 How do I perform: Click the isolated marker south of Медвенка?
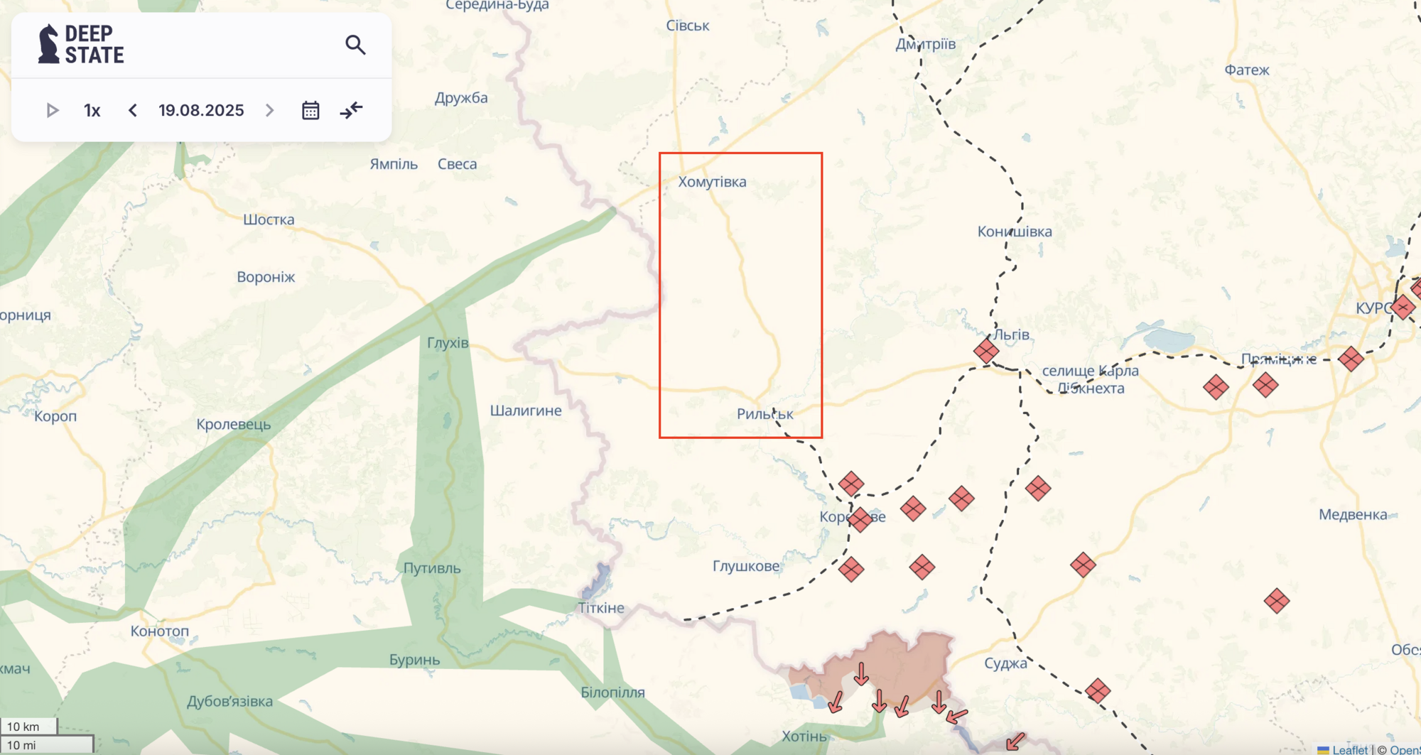pyautogui.click(x=1276, y=601)
